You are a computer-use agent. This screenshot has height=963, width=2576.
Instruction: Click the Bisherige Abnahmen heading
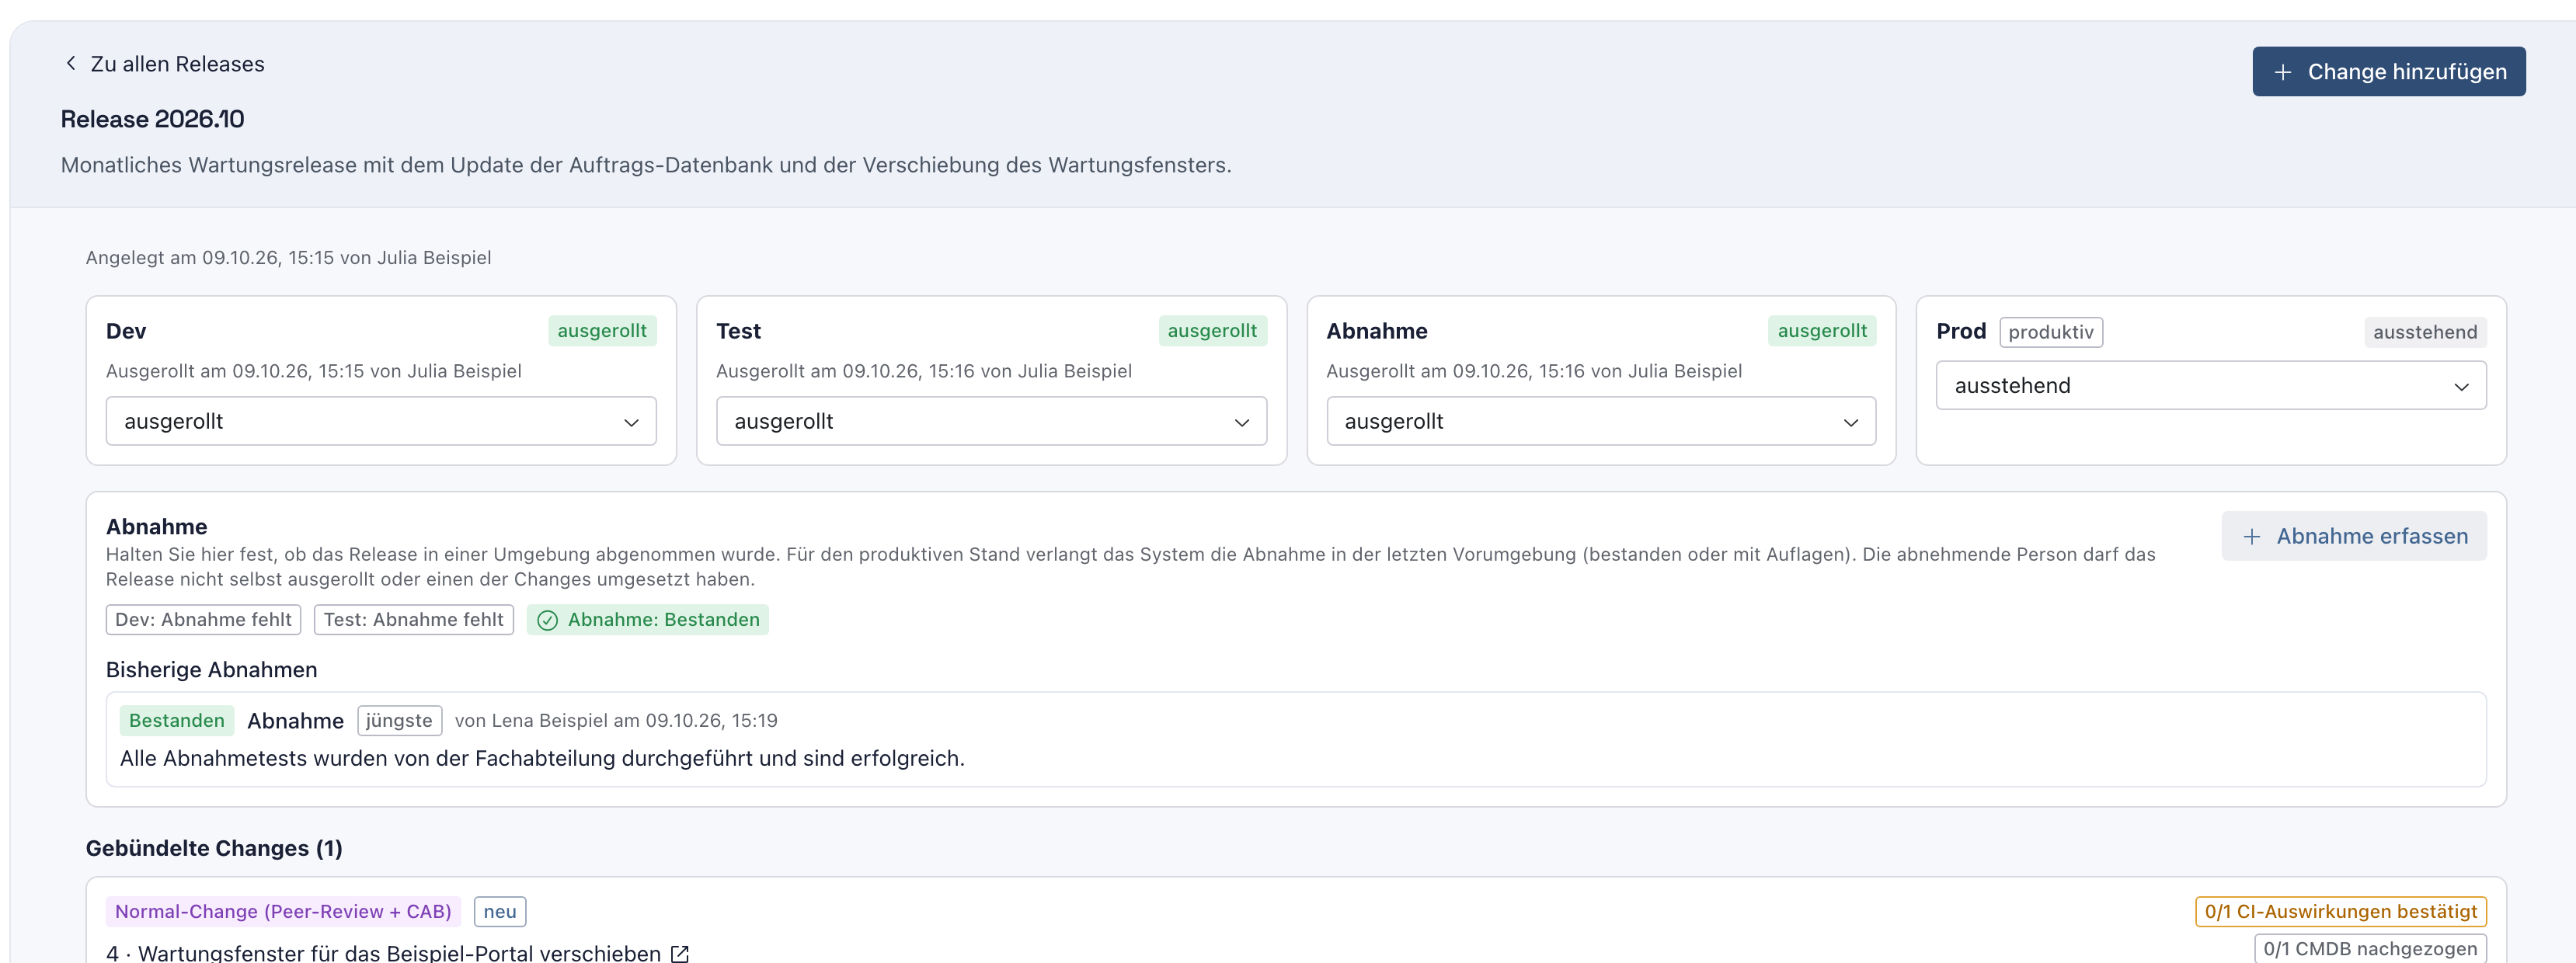pyautogui.click(x=211, y=670)
